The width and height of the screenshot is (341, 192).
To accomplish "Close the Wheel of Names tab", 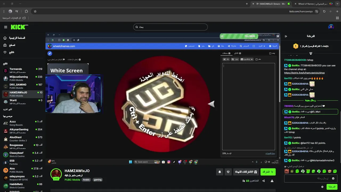I will 296,4.
